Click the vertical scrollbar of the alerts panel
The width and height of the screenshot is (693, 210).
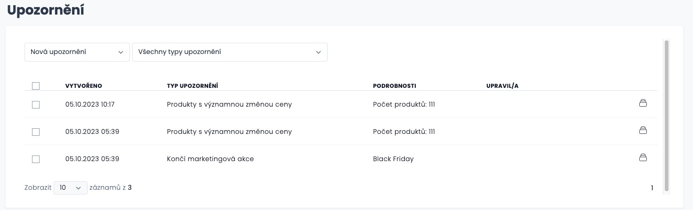[x=666, y=116]
